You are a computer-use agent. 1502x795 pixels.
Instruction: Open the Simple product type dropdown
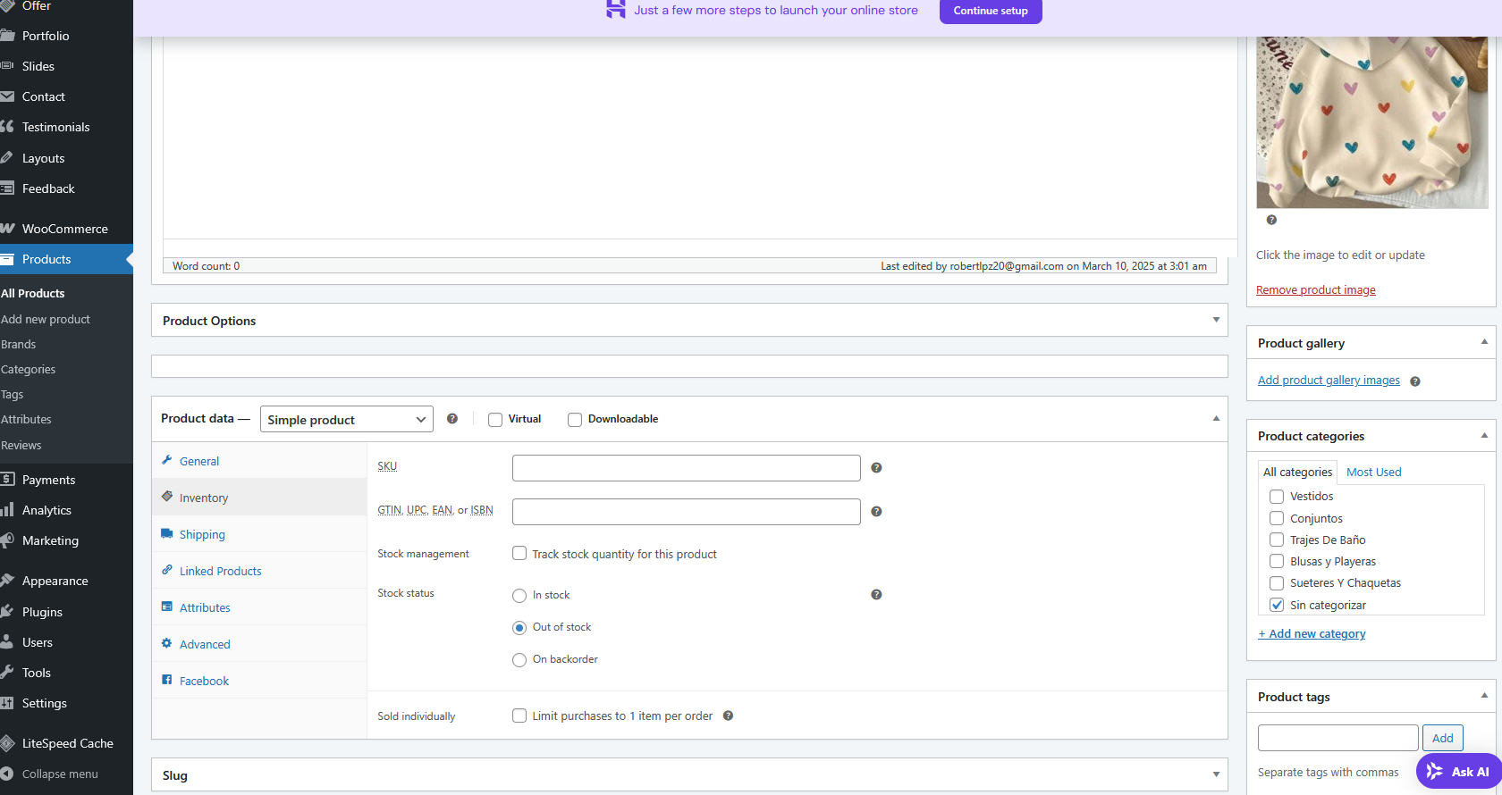point(346,420)
